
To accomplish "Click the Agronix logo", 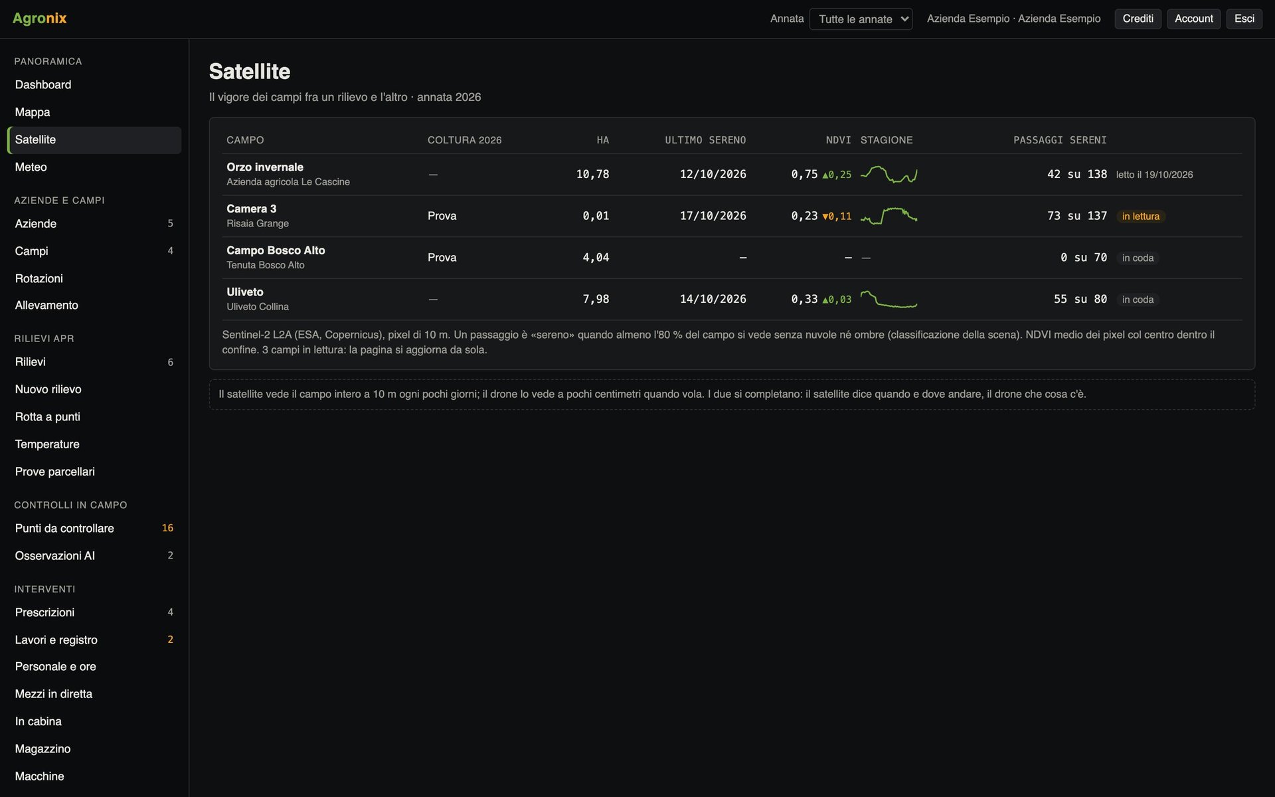I will [40, 19].
